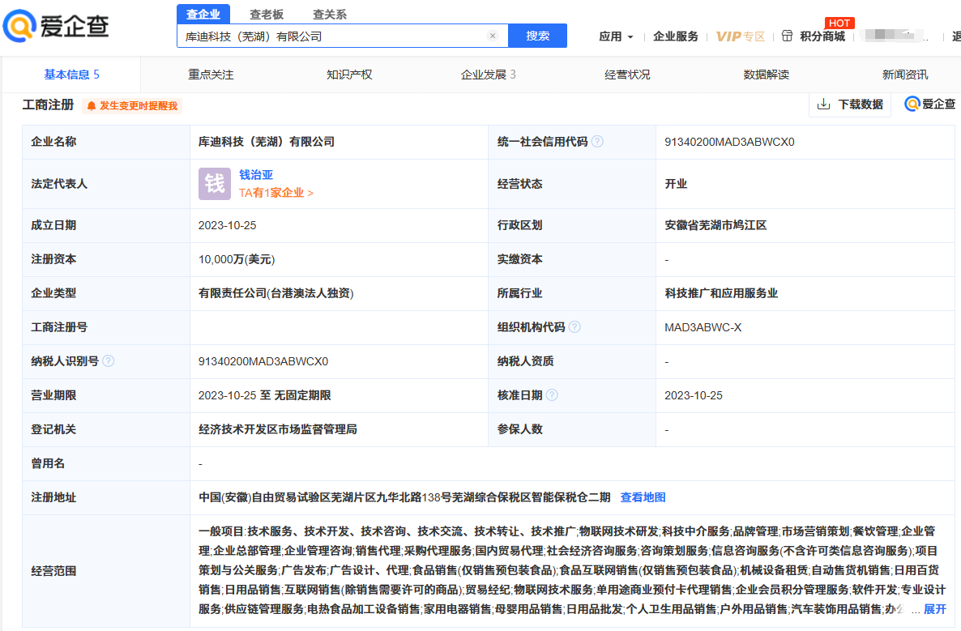The width and height of the screenshot is (961, 631).
Task: Clear the search box with X icon
Action: coord(492,36)
